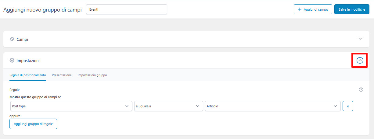The width and height of the screenshot is (374, 139).
Task: Click the Campi panel title
Action: 22,39
